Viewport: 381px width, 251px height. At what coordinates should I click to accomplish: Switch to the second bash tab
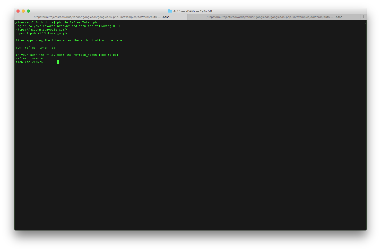tap(274, 17)
